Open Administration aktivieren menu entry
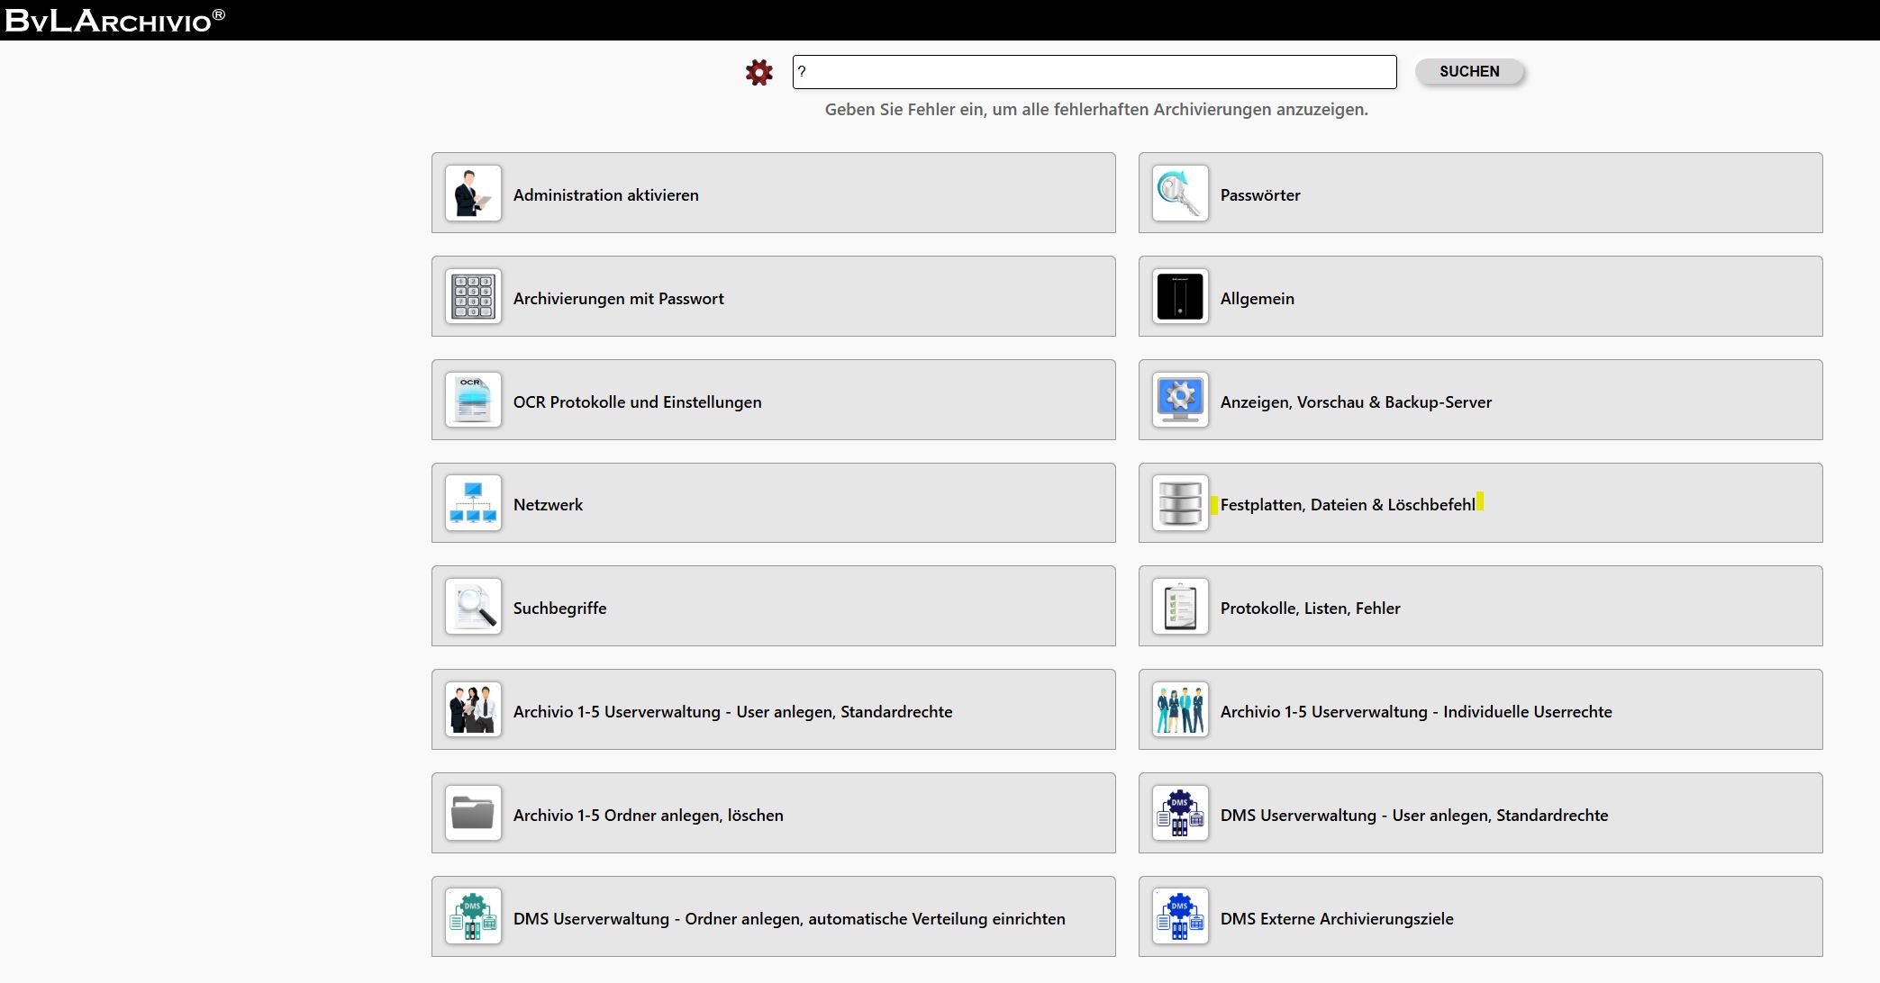1880x983 pixels. (x=605, y=195)
